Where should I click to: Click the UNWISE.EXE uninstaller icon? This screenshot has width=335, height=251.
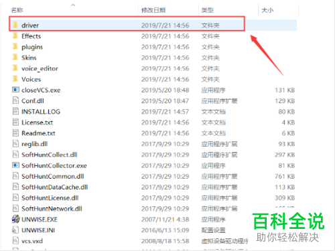tap(15, 219)
